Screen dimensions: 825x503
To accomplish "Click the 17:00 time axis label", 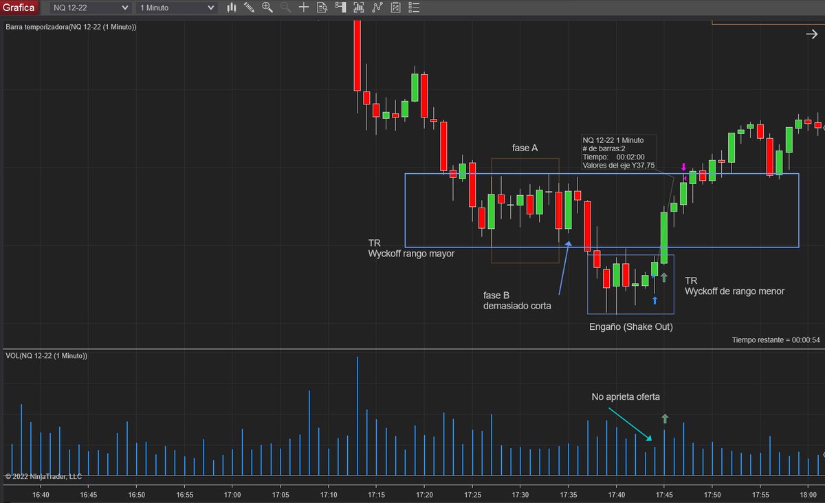I will [232, 494].
